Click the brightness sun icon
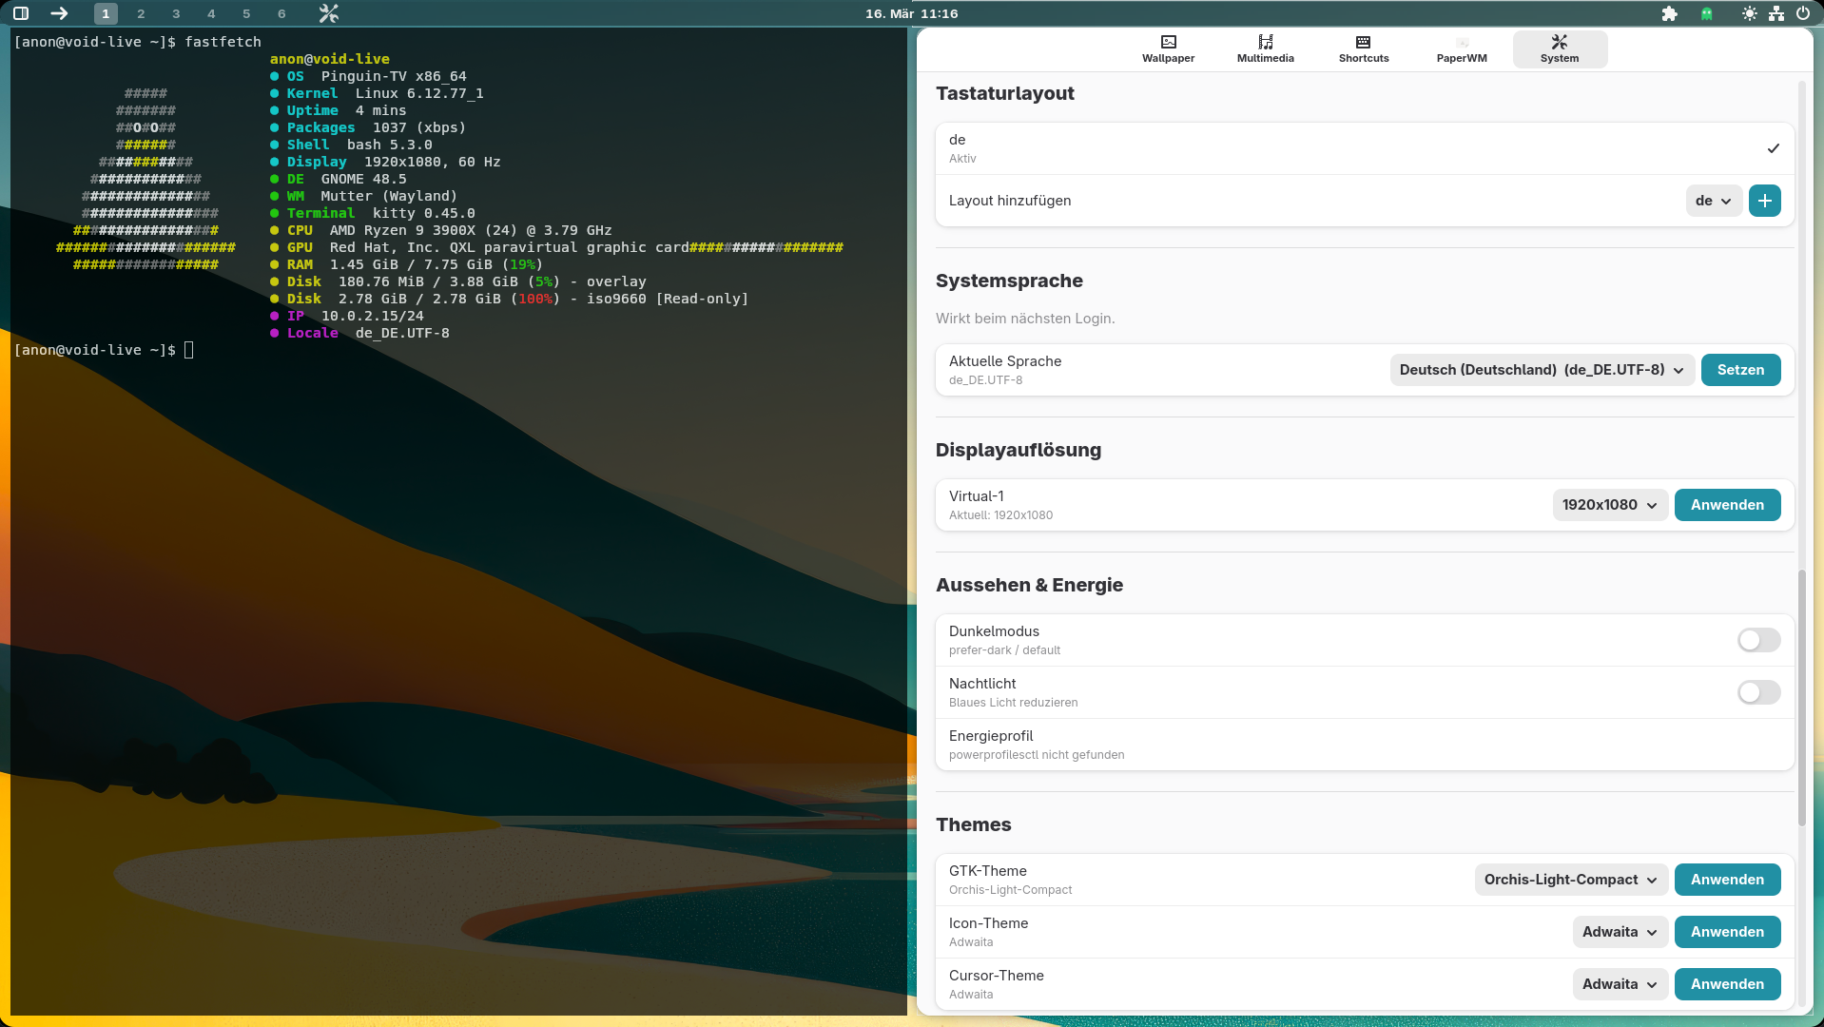 (1749, 13)
